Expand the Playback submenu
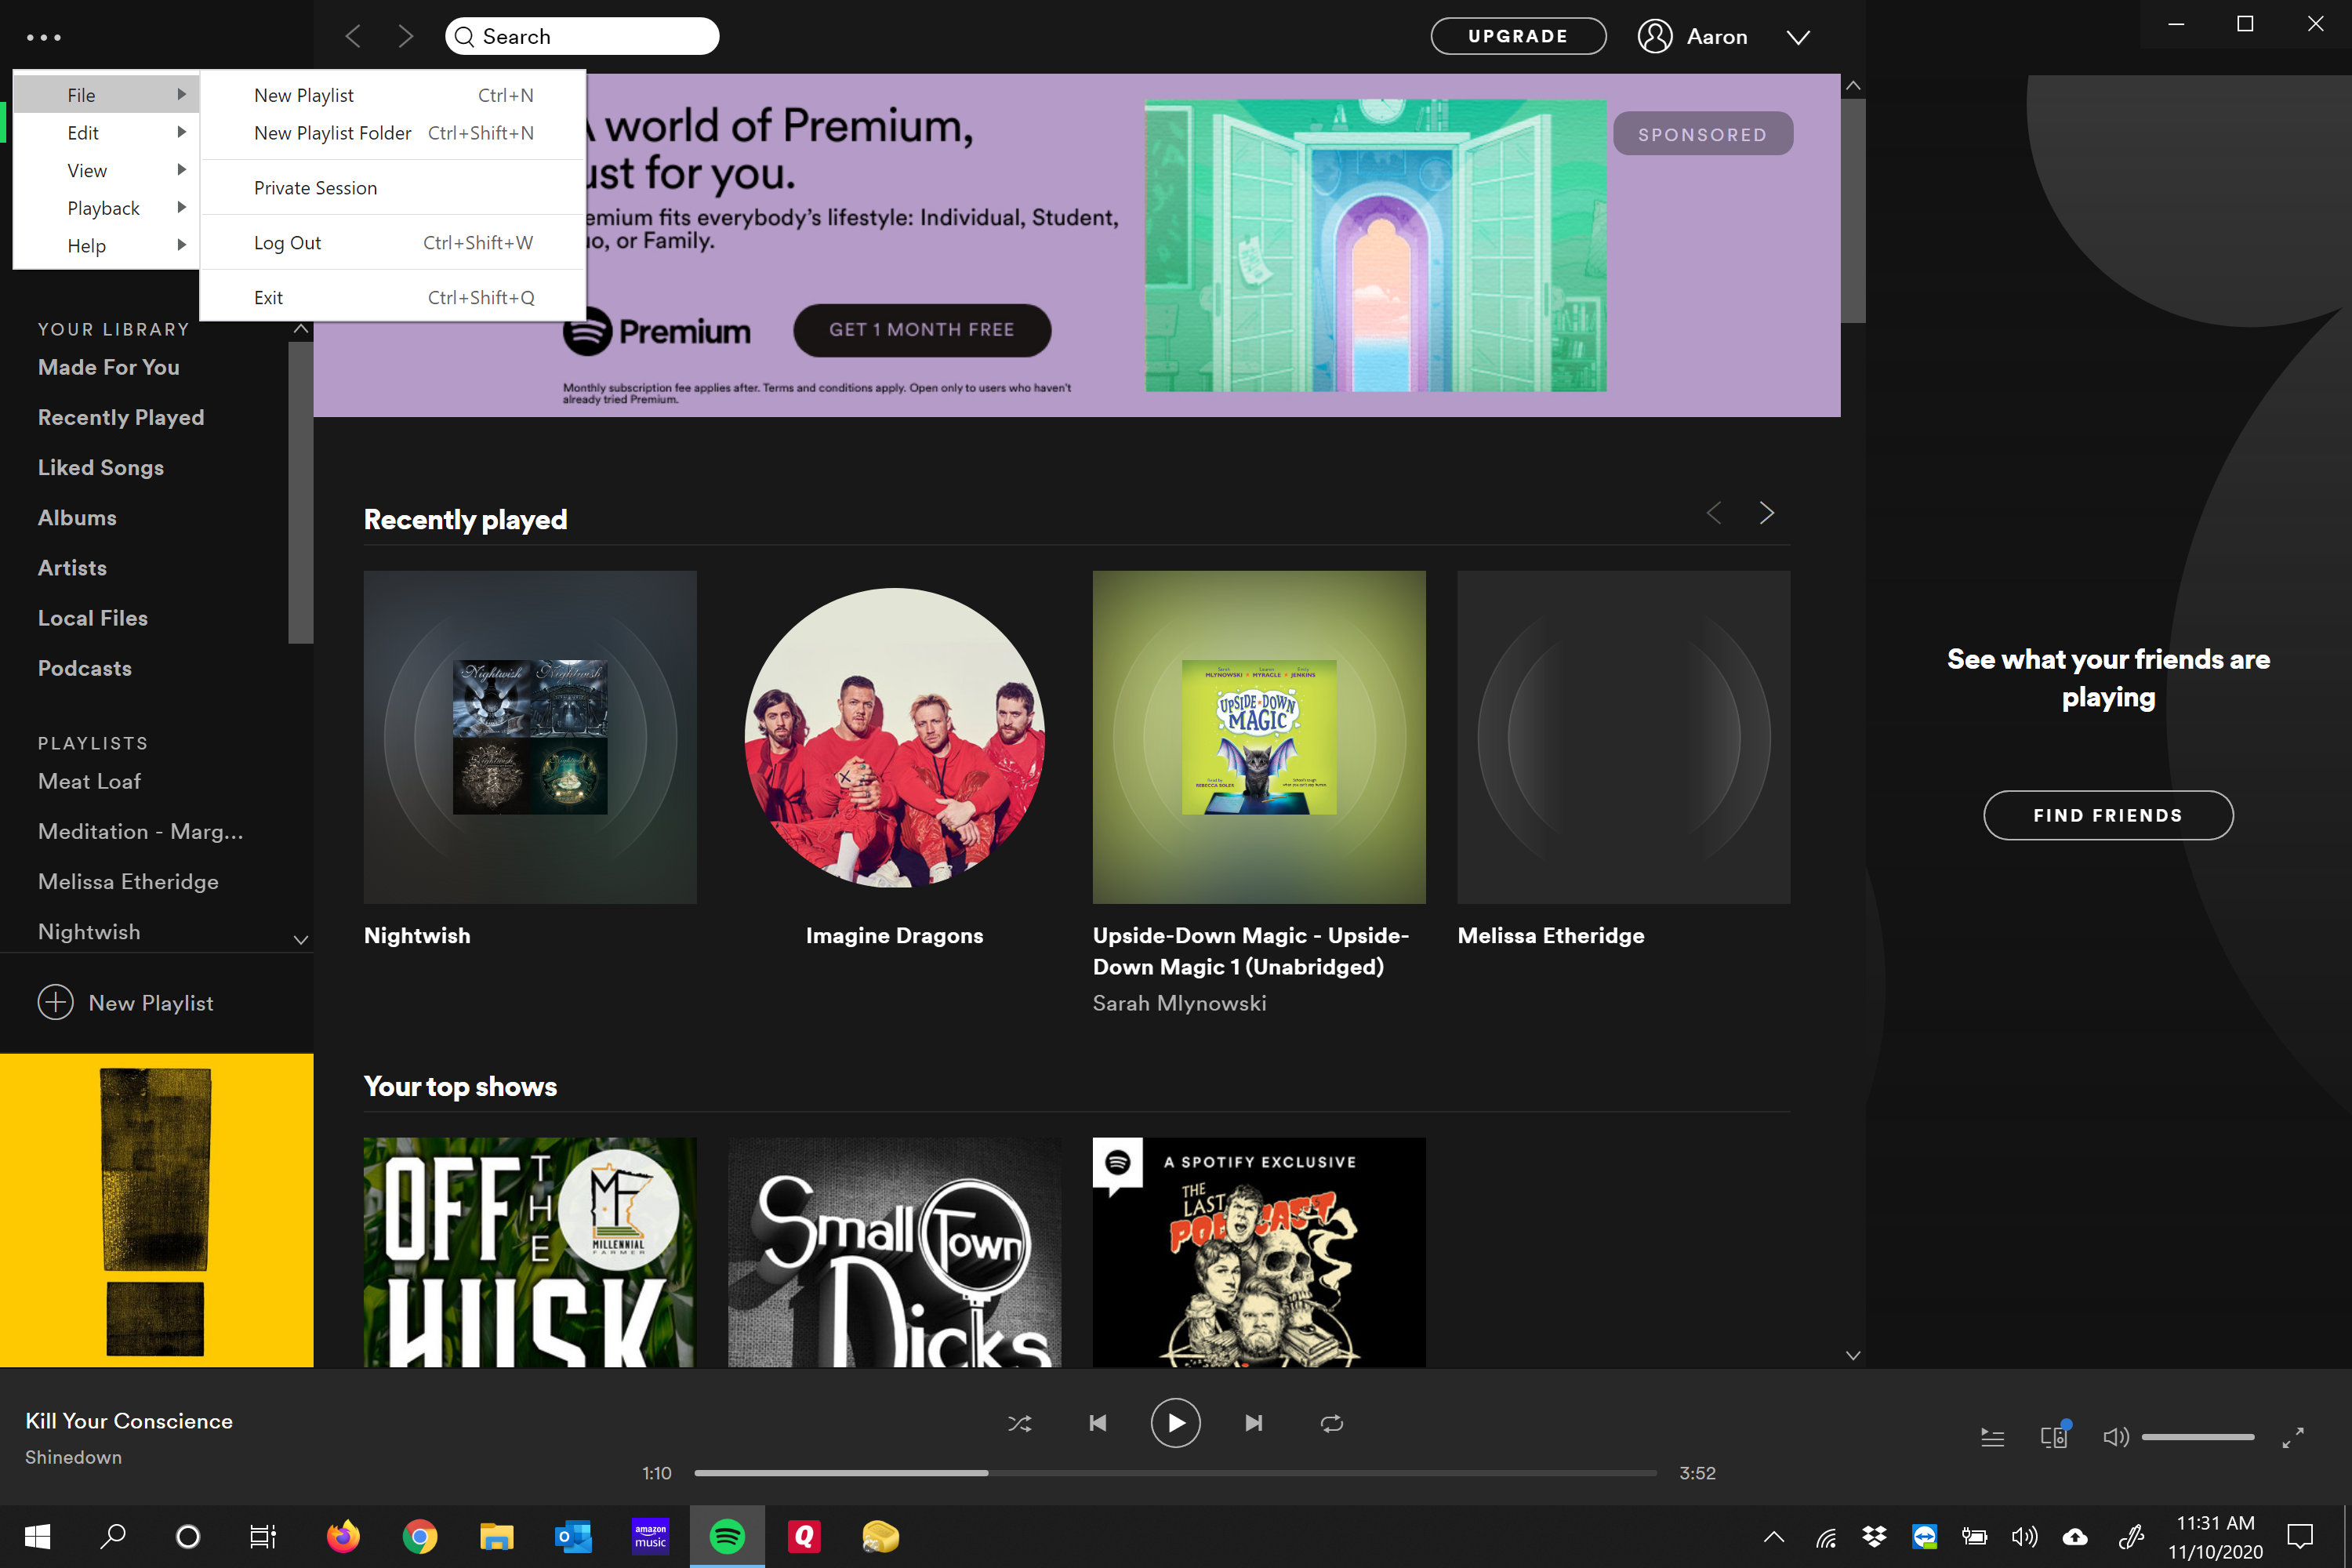This screenshot has width=2352, height=1568. pos(105,208)
